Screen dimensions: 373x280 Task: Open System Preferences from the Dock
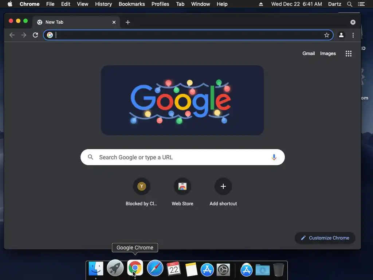pyautogui.click(x=223, y=270)
